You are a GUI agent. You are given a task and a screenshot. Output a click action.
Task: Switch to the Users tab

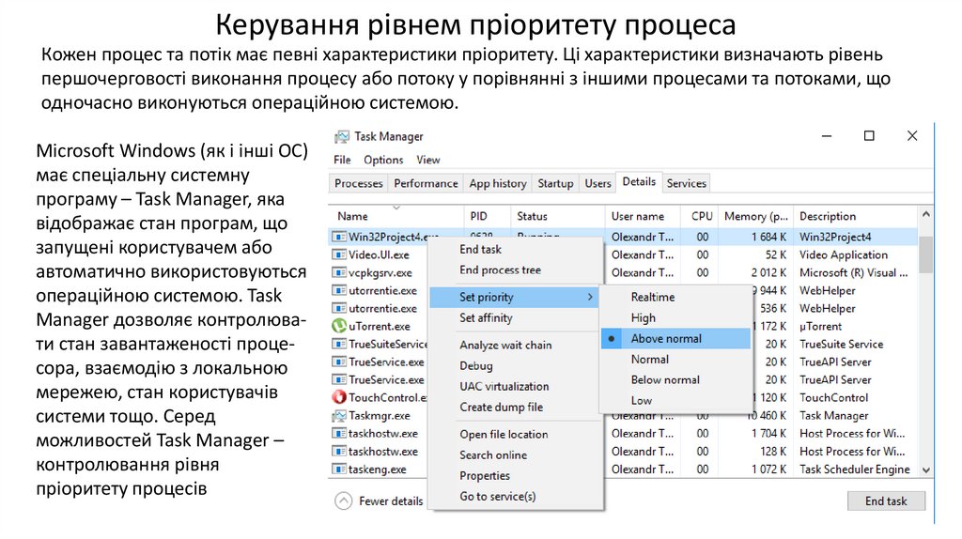[x=597, y=183]
